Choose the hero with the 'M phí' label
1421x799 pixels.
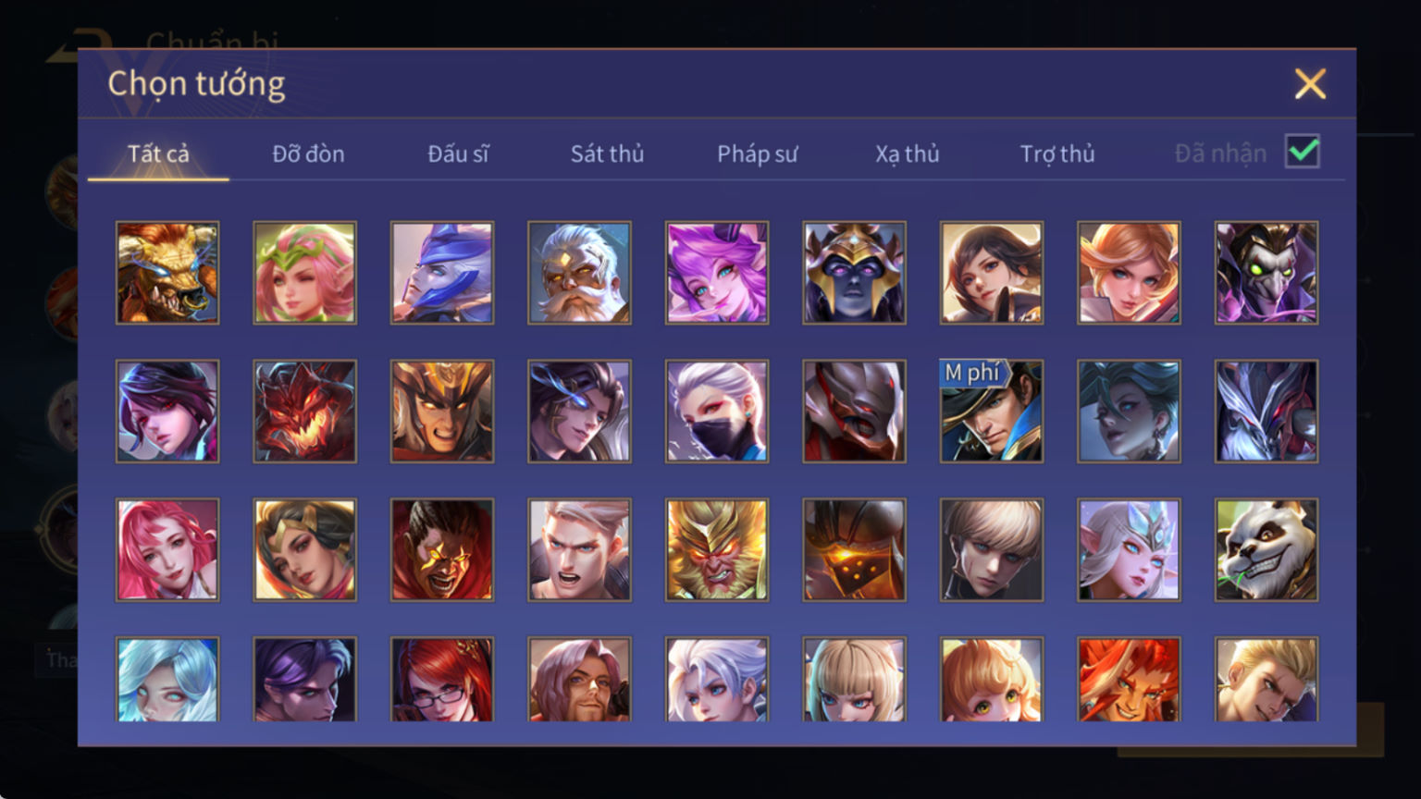tap(992, 412)
